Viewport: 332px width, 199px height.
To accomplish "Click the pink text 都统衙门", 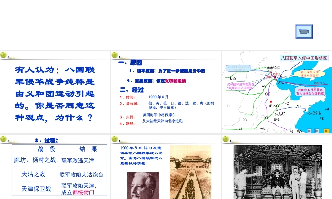I will (83, 192).
